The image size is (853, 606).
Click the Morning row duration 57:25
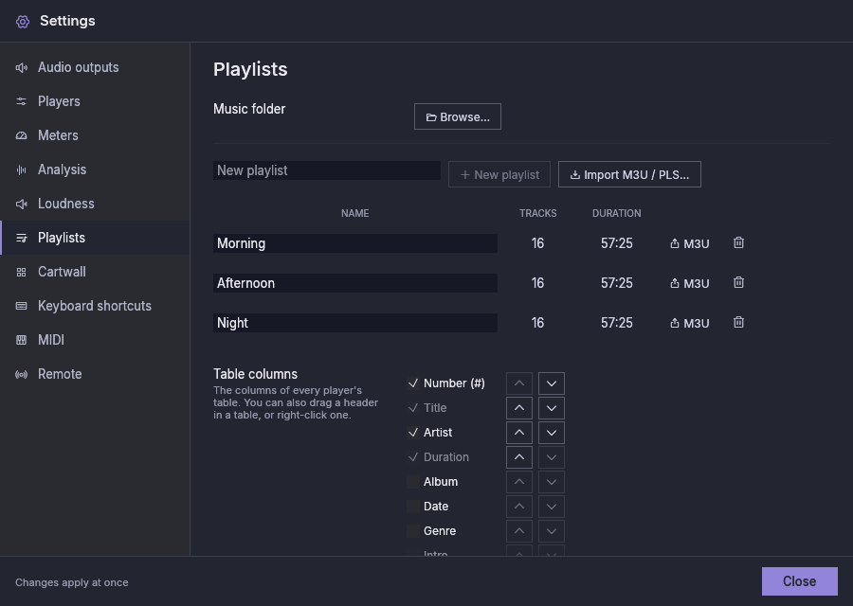pyautogui.click(x=616, y=243)
